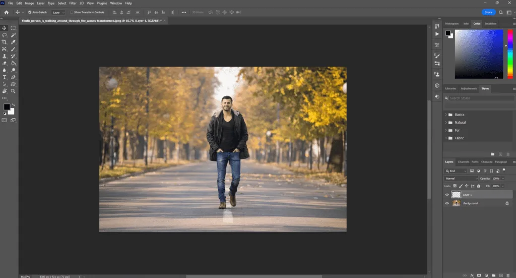Screen dimensions: 516x278
Task: Toggle lock all padlock icon
Action: tap(479, 186)
